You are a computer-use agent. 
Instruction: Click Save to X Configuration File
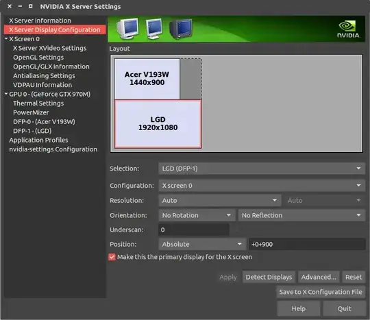(x=321, y=292)
